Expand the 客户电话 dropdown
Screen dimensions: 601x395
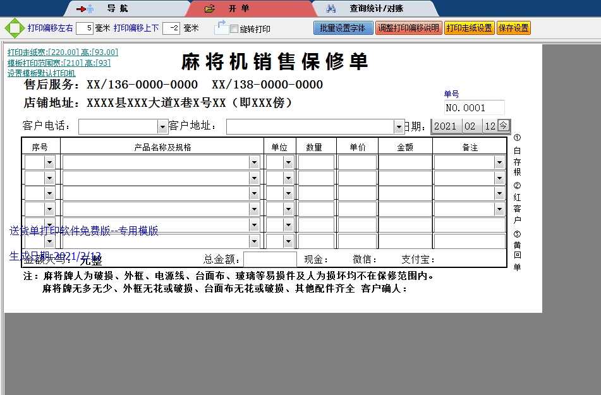[x=162, y=127]
